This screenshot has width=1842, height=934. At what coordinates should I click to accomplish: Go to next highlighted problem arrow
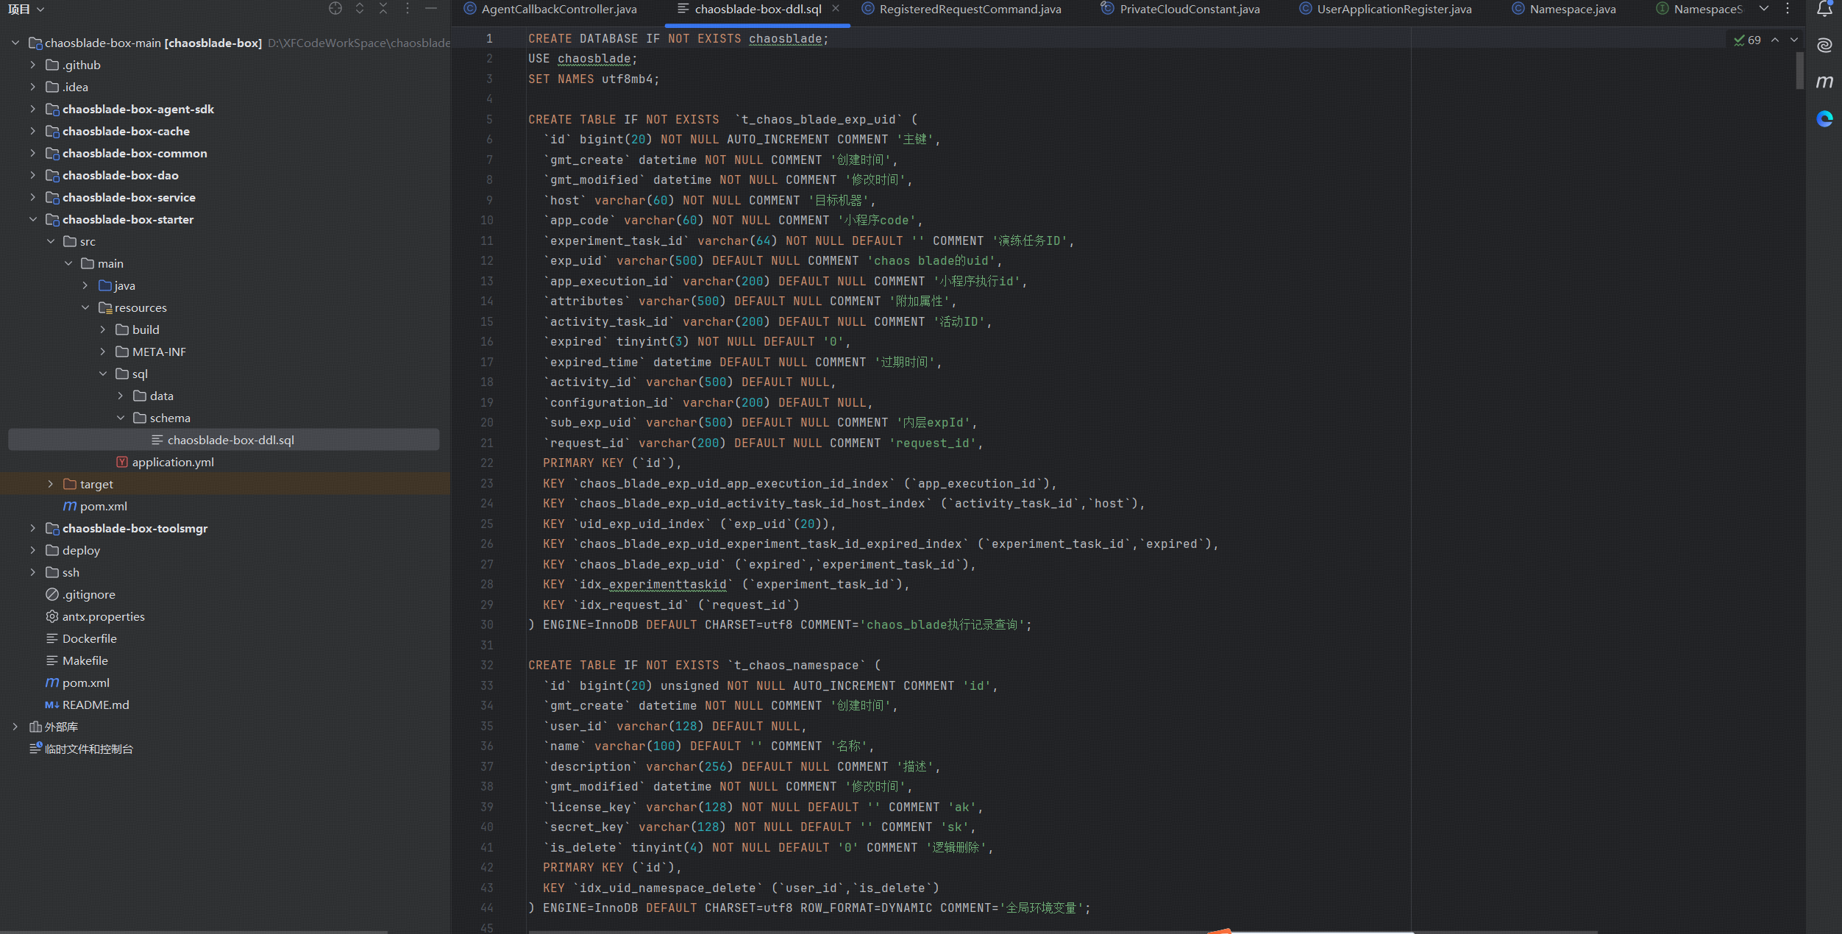click(1794, 40)
